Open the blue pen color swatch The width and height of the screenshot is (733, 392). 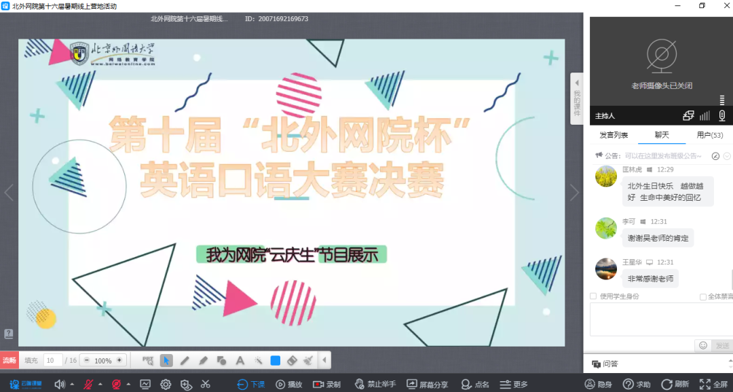276,360
